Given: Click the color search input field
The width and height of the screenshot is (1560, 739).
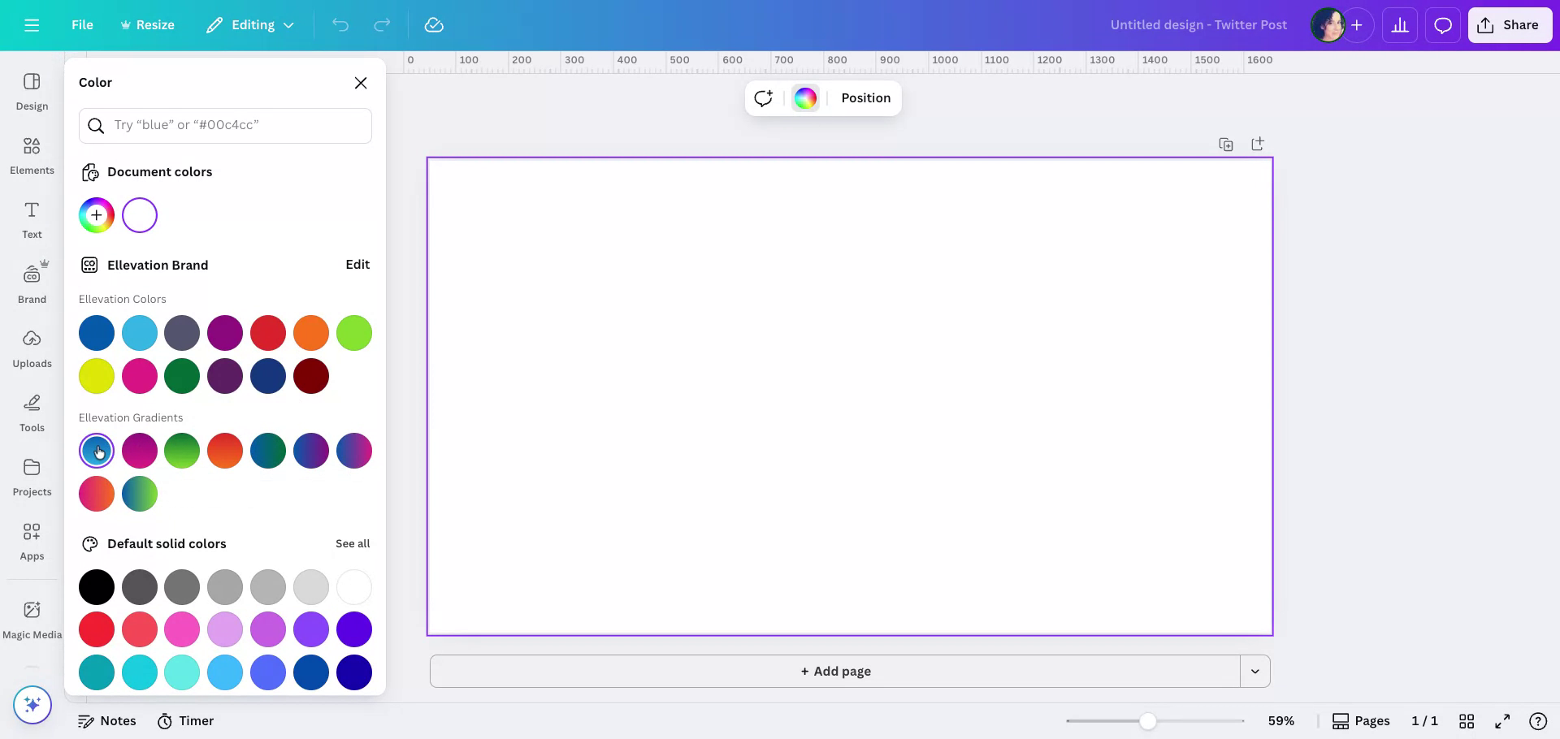Looking at the screenshot, I should click(x=225, y=125).
